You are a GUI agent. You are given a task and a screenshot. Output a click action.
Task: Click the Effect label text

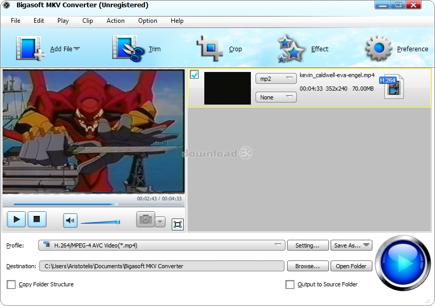click(320, 49)
